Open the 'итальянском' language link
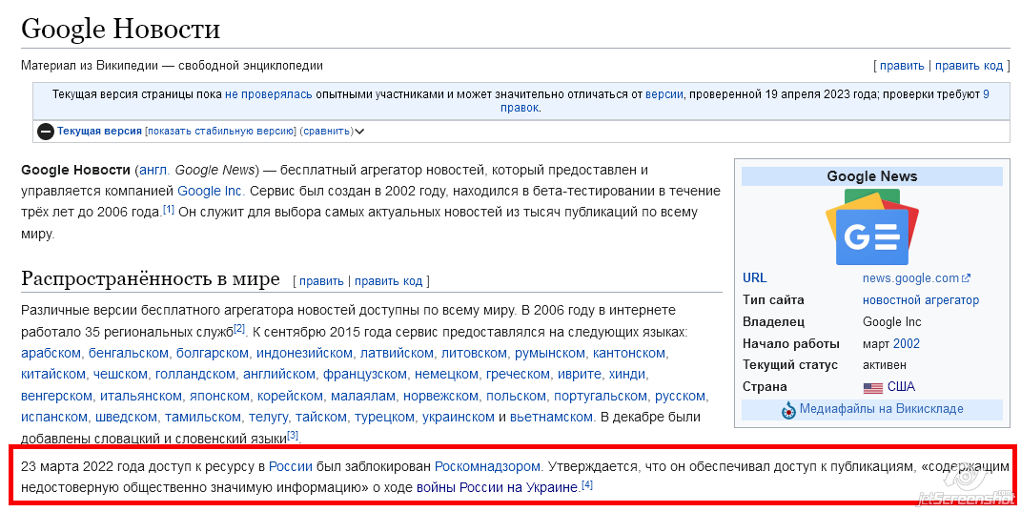 point(141,396)
